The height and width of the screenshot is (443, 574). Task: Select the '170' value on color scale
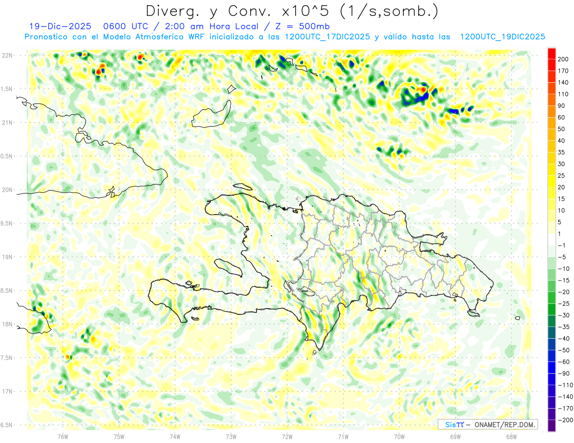pyautogui.click(x=563, y=71)
